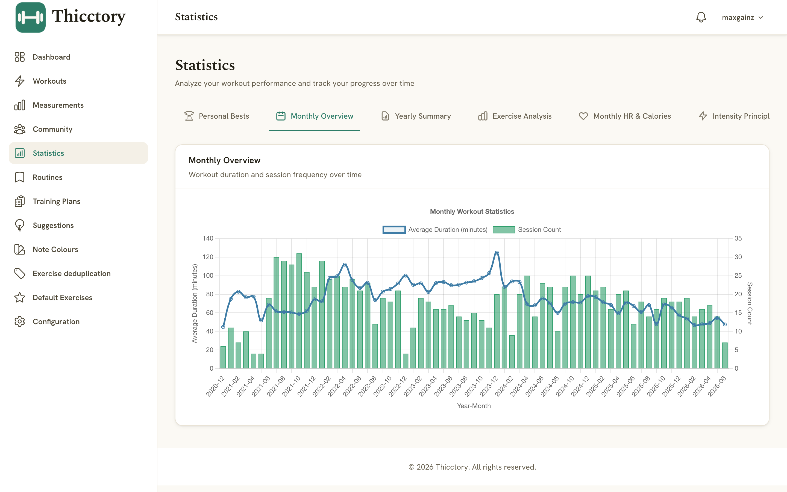Click the Suggestions lightbulb icon
Image resolution: width=787 pixels, height=492 pixels.
coord(19,225)
